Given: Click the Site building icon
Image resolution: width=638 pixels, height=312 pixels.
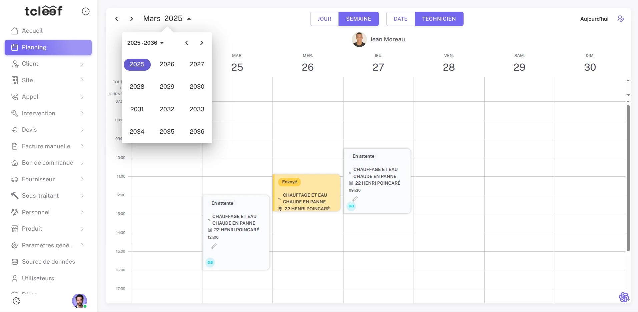Looking at the screenshot, I should coord(15,80).
